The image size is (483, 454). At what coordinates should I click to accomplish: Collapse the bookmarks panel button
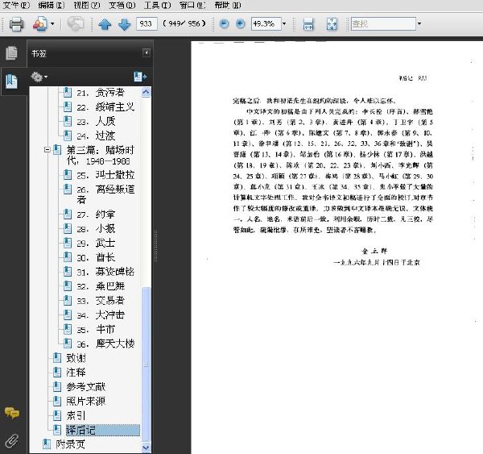tap(147, 52)
